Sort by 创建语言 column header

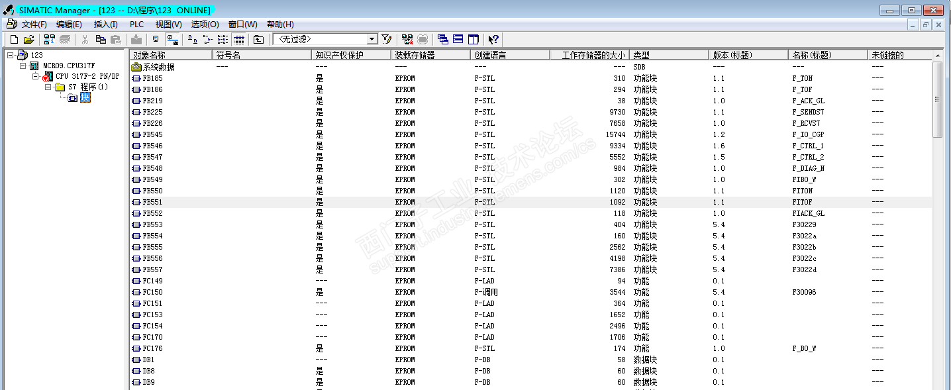[x=510, y=55]
